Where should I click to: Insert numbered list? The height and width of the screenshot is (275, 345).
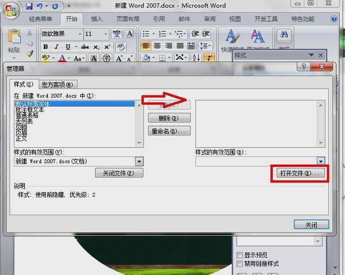163,34
